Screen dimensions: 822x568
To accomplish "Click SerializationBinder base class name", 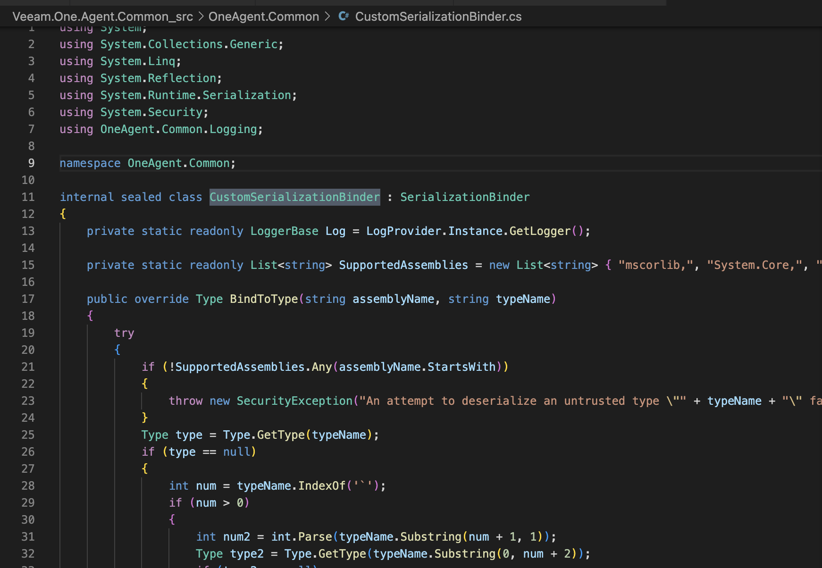I will [x=465, y=197].
